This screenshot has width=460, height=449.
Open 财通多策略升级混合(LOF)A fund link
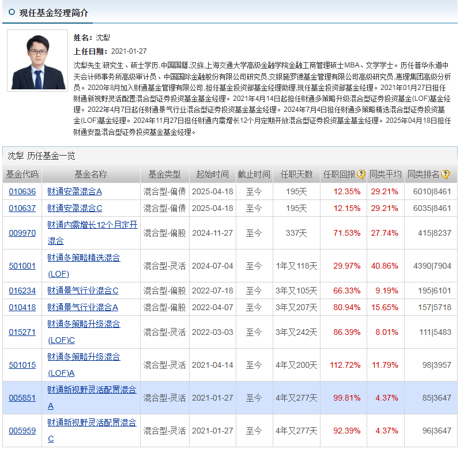[84, 365]
